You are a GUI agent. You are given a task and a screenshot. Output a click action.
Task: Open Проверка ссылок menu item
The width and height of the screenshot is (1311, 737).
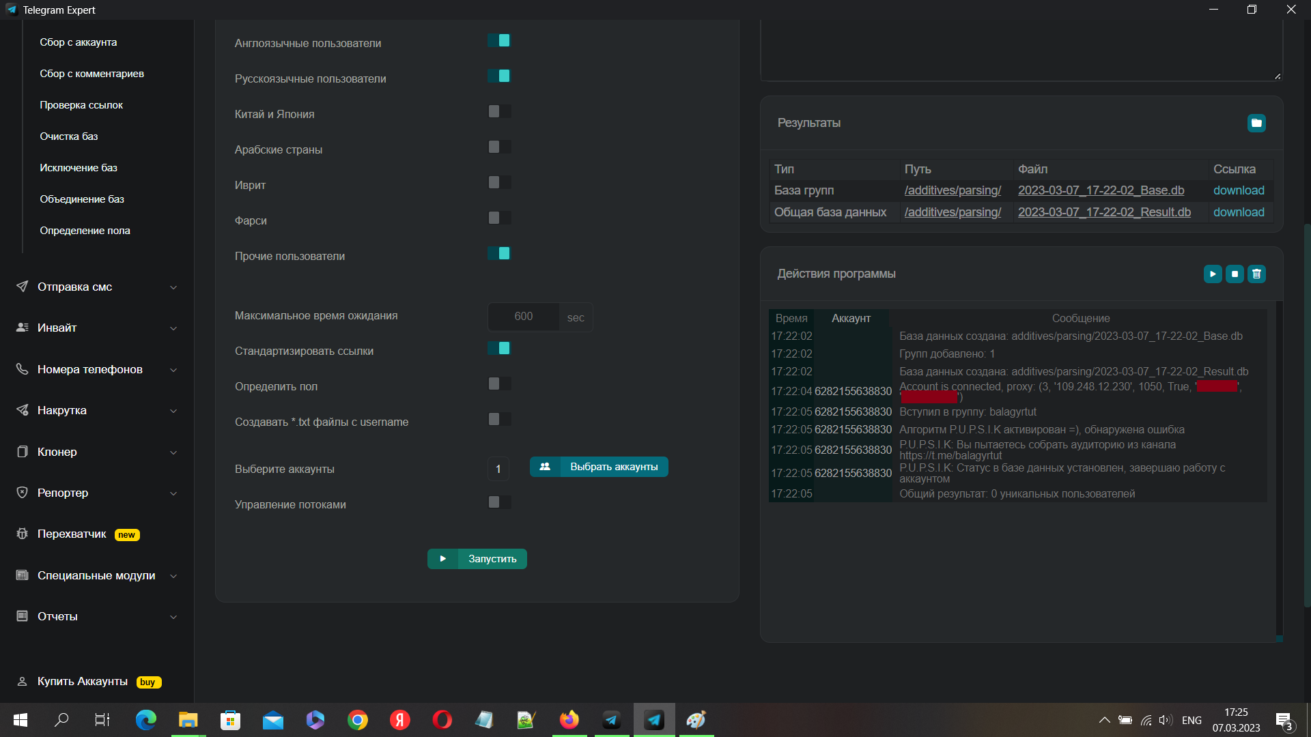coord(81,105)
